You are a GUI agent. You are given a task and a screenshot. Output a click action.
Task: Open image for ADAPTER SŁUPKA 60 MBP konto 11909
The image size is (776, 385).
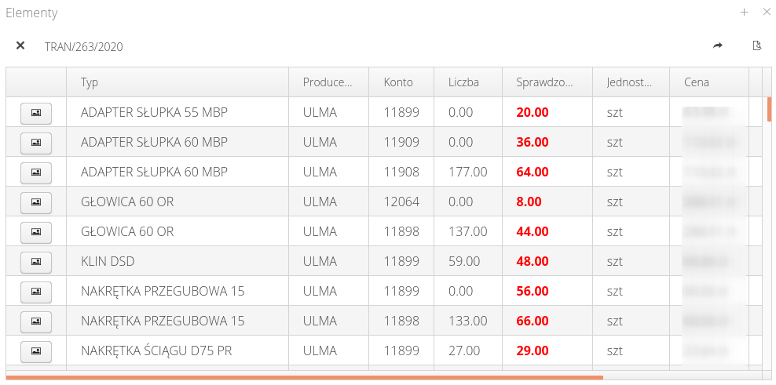(35, 143)
